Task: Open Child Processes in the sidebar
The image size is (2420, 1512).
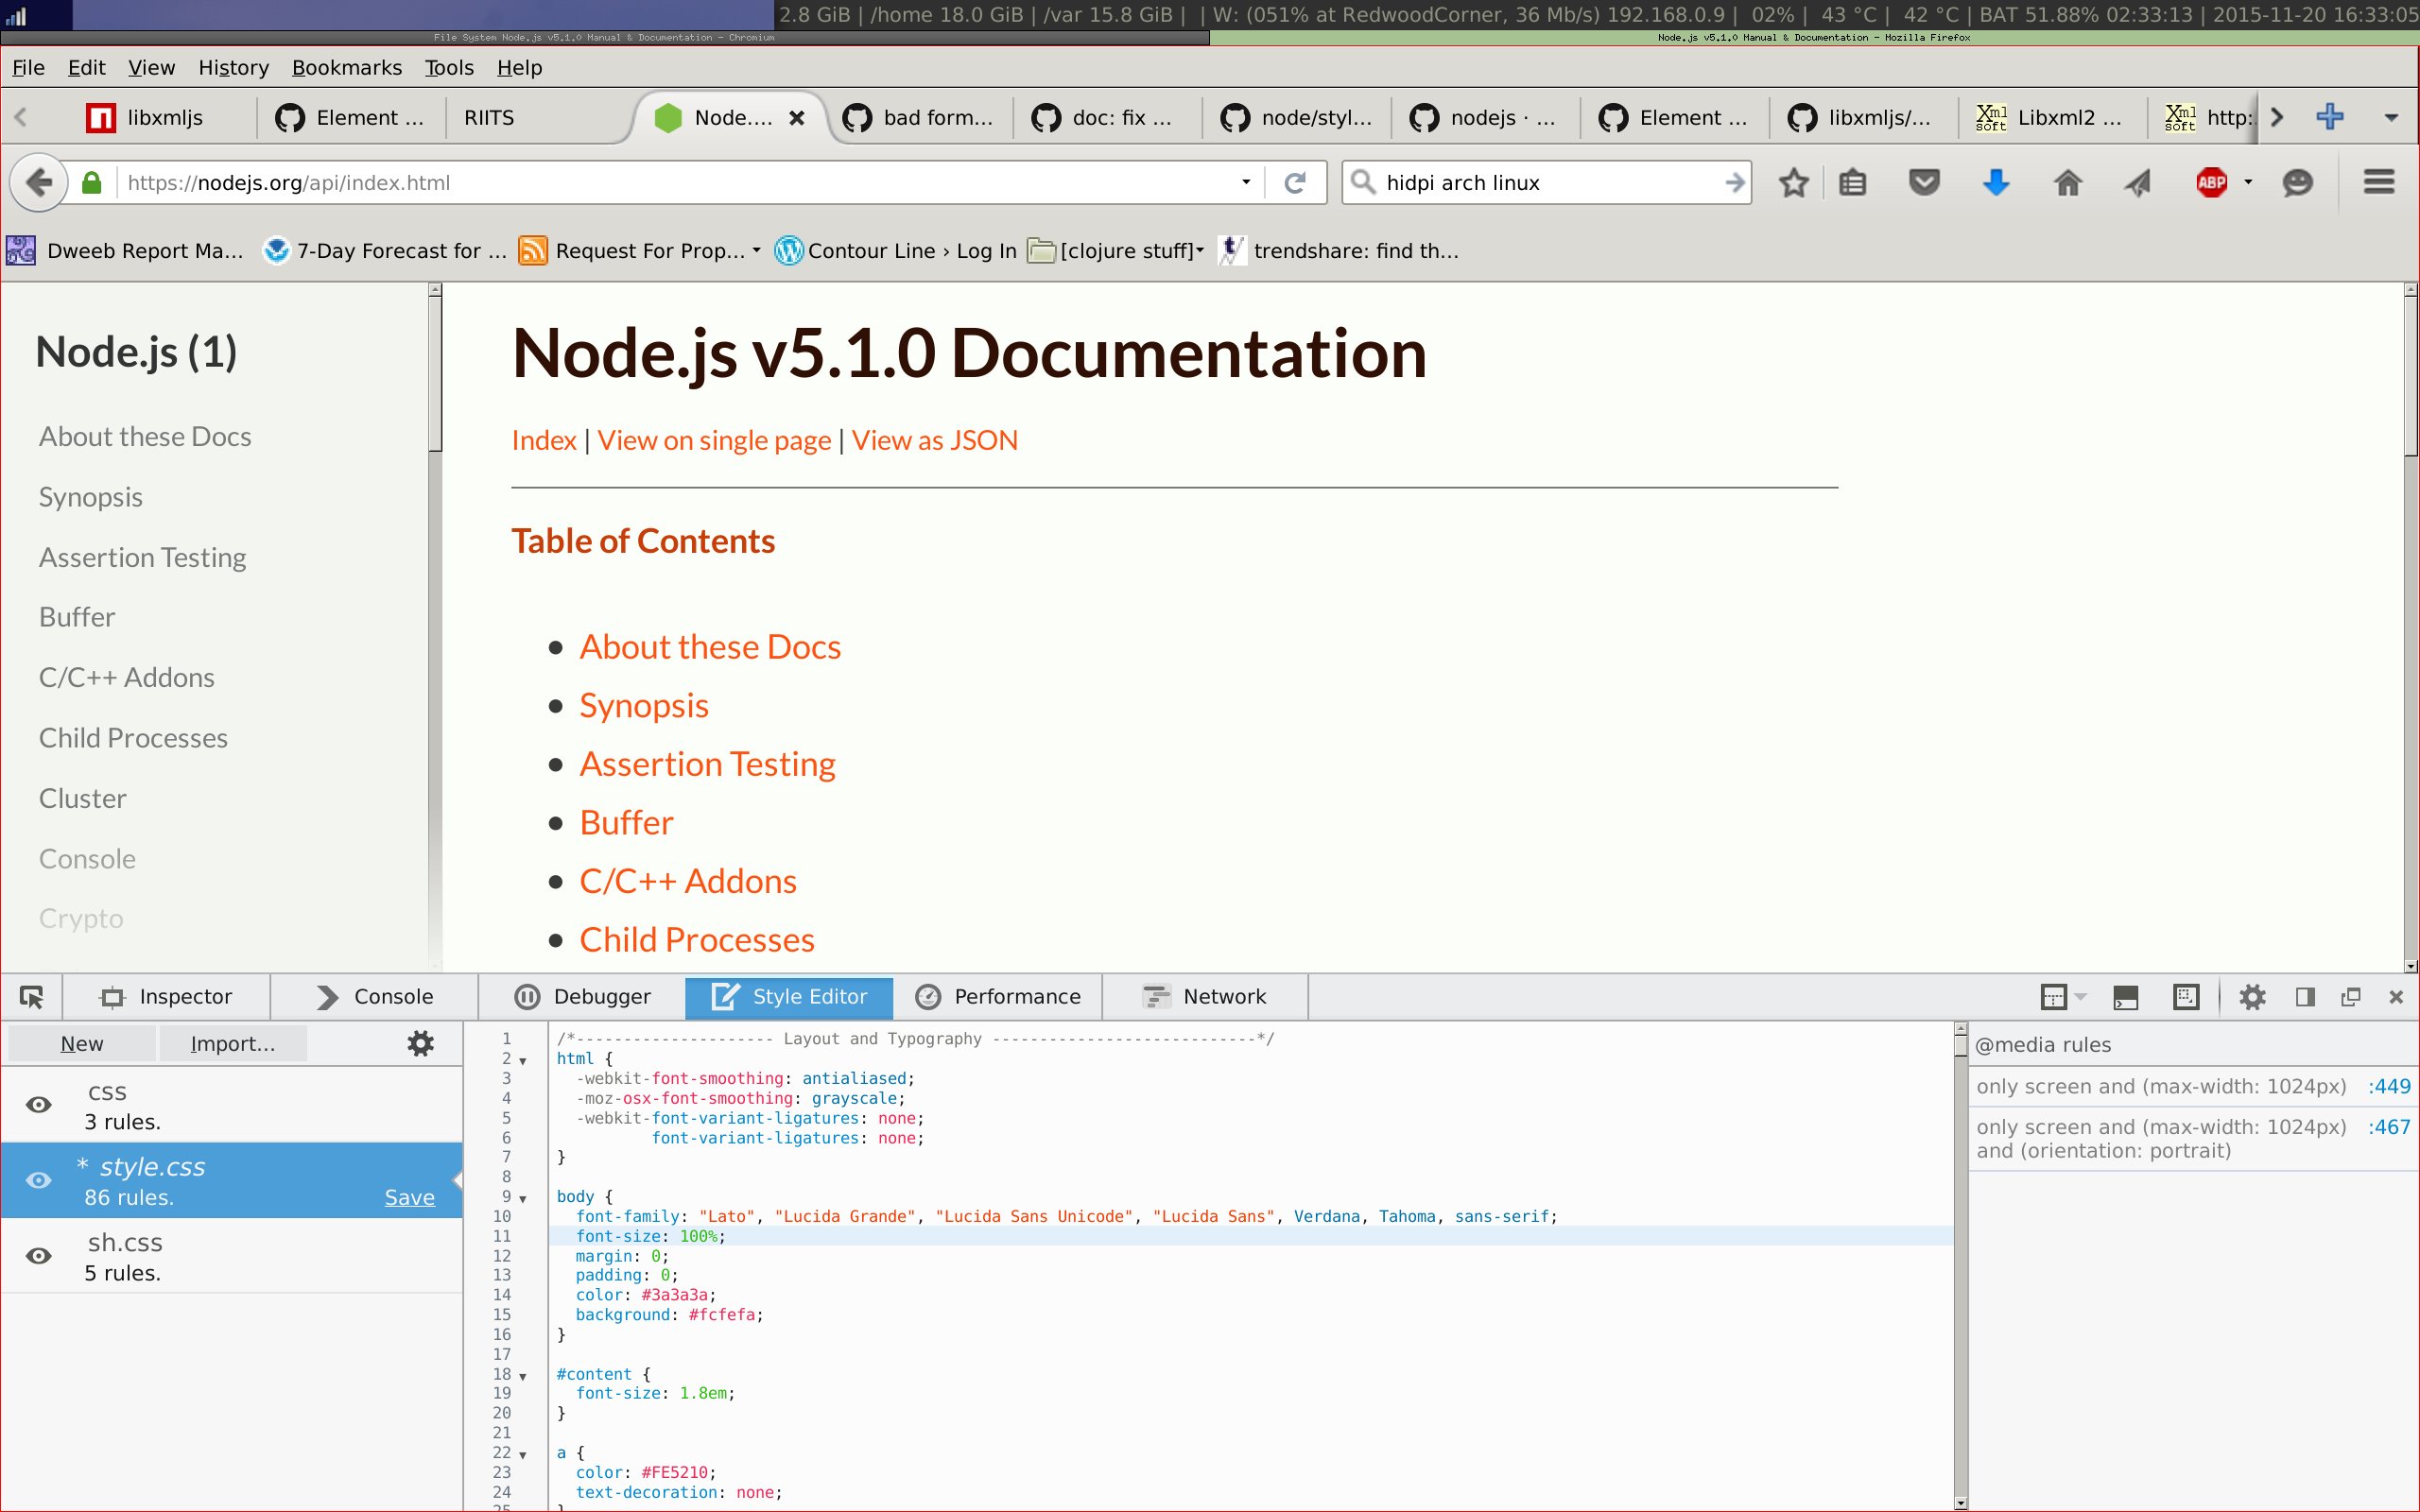Action: (133, 738)
